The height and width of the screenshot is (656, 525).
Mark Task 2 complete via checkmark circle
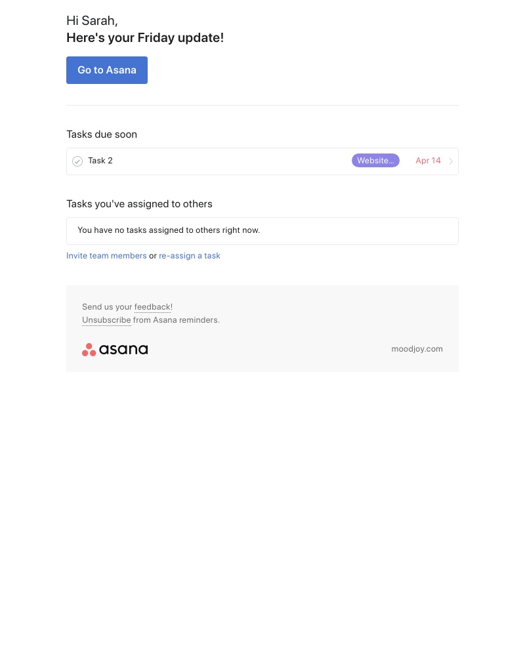click(77, 161)
